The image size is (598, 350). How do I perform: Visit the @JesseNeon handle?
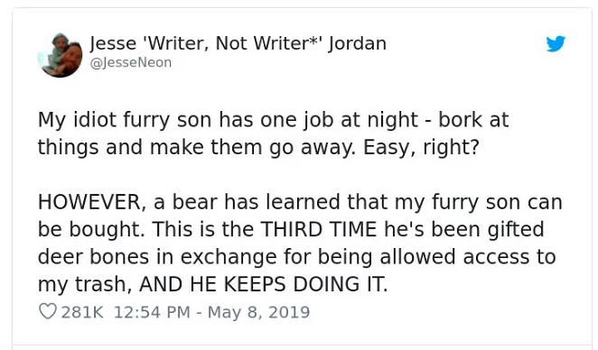coord(131,62)
